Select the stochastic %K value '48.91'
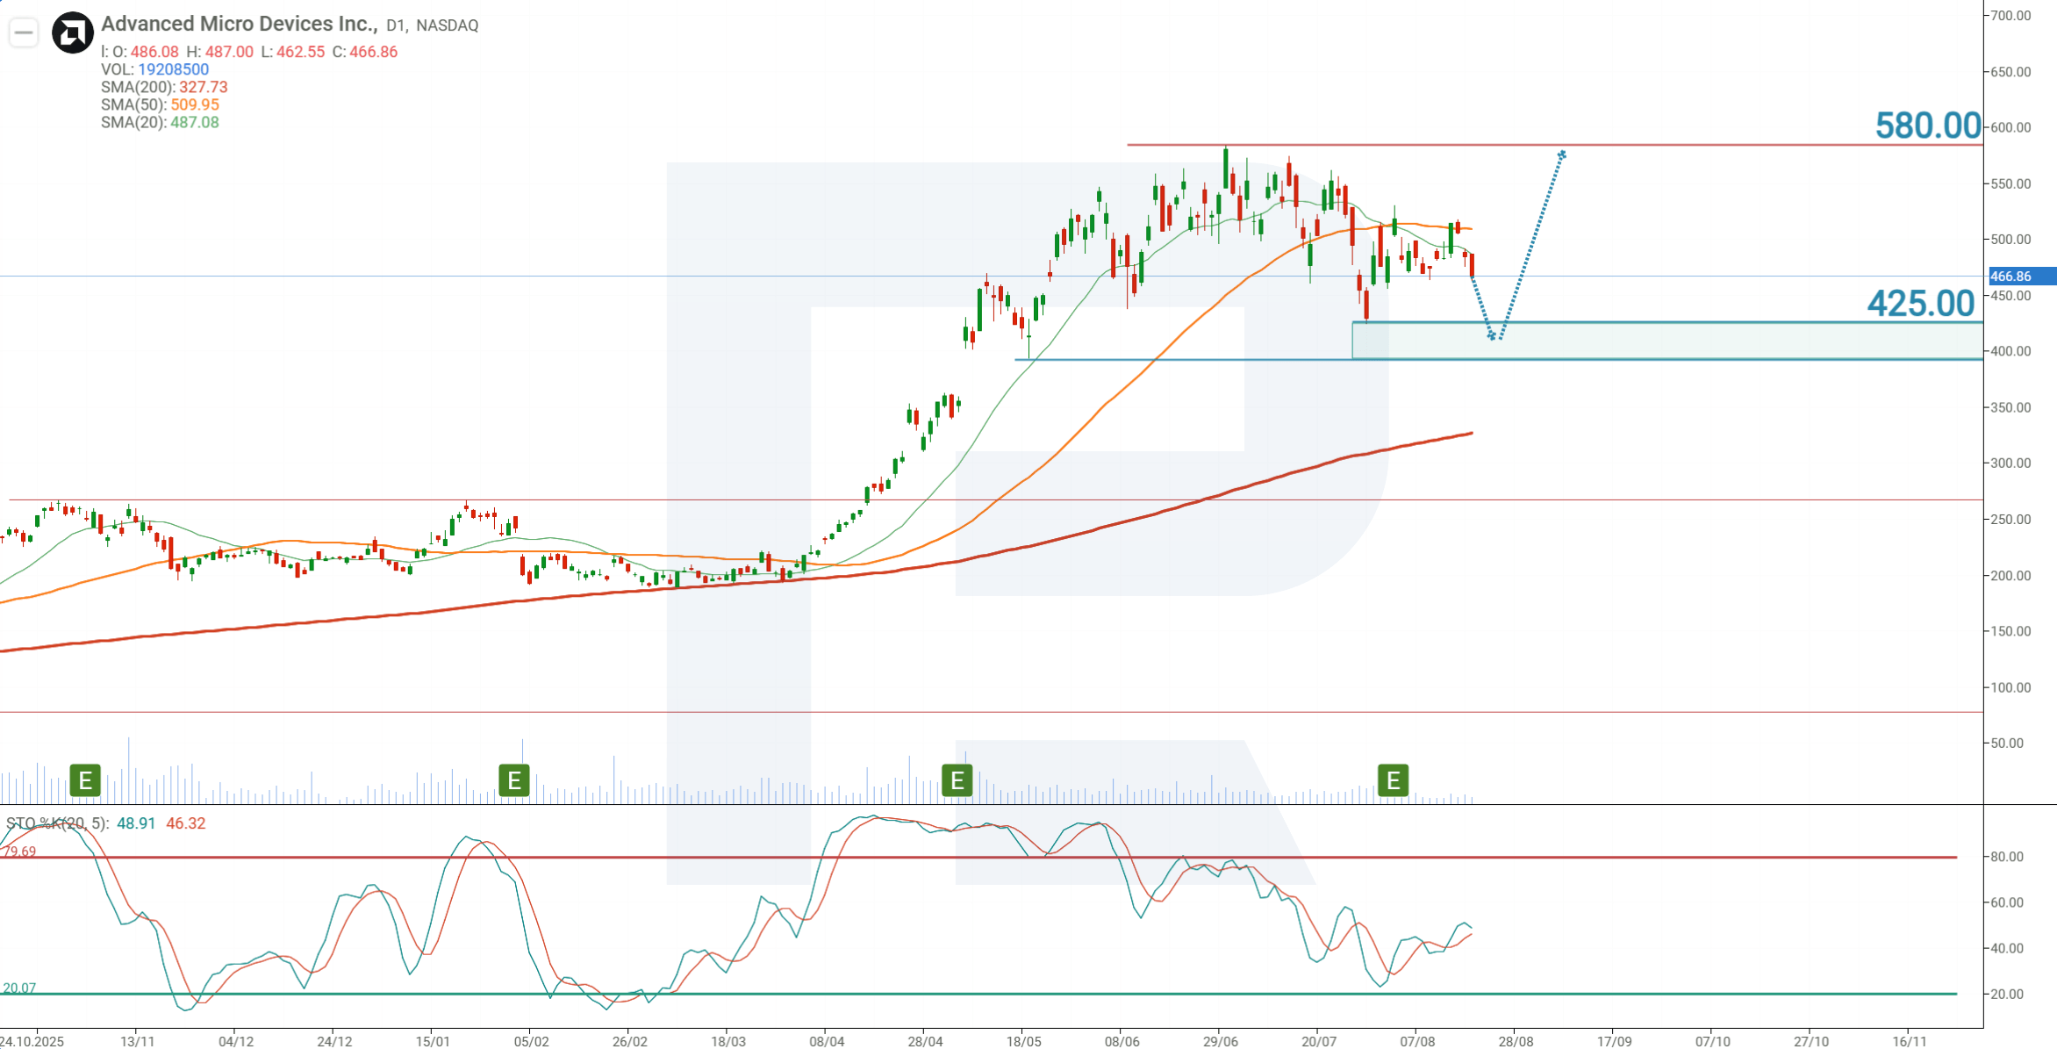The image size is (2057, 1049). pos(136,823)
